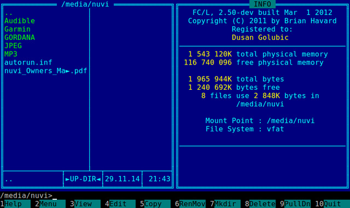This screenshot has width=350, height=208.
Task: Click the 29.11.14 date field
Action: [x=122, y=179]
